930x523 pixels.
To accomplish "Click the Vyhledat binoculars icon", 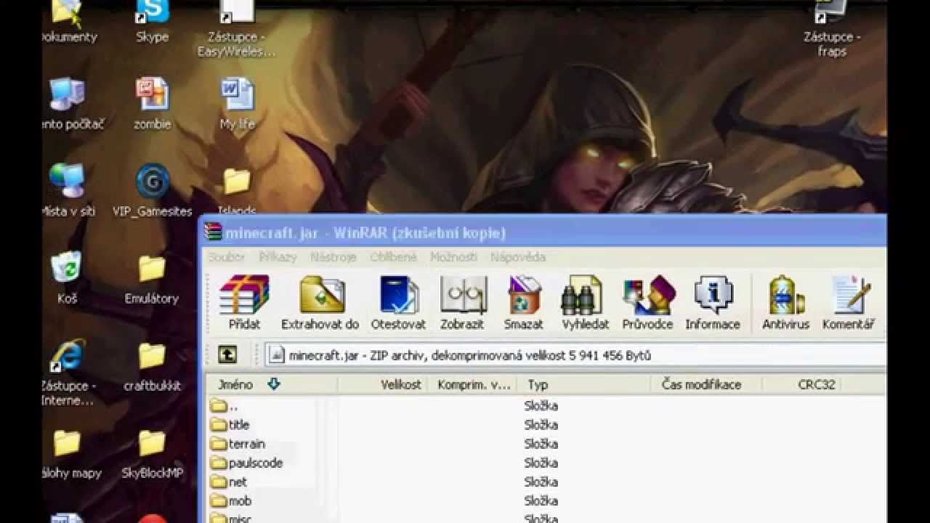I will tap(586, 303).
